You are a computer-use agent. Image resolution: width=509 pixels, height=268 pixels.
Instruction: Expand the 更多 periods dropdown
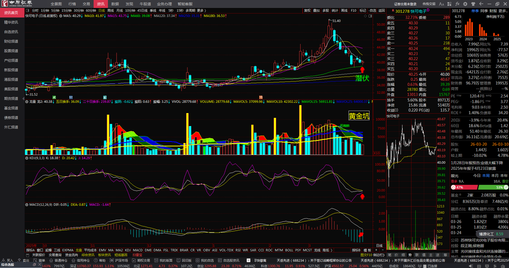click(x=201, y=10)
